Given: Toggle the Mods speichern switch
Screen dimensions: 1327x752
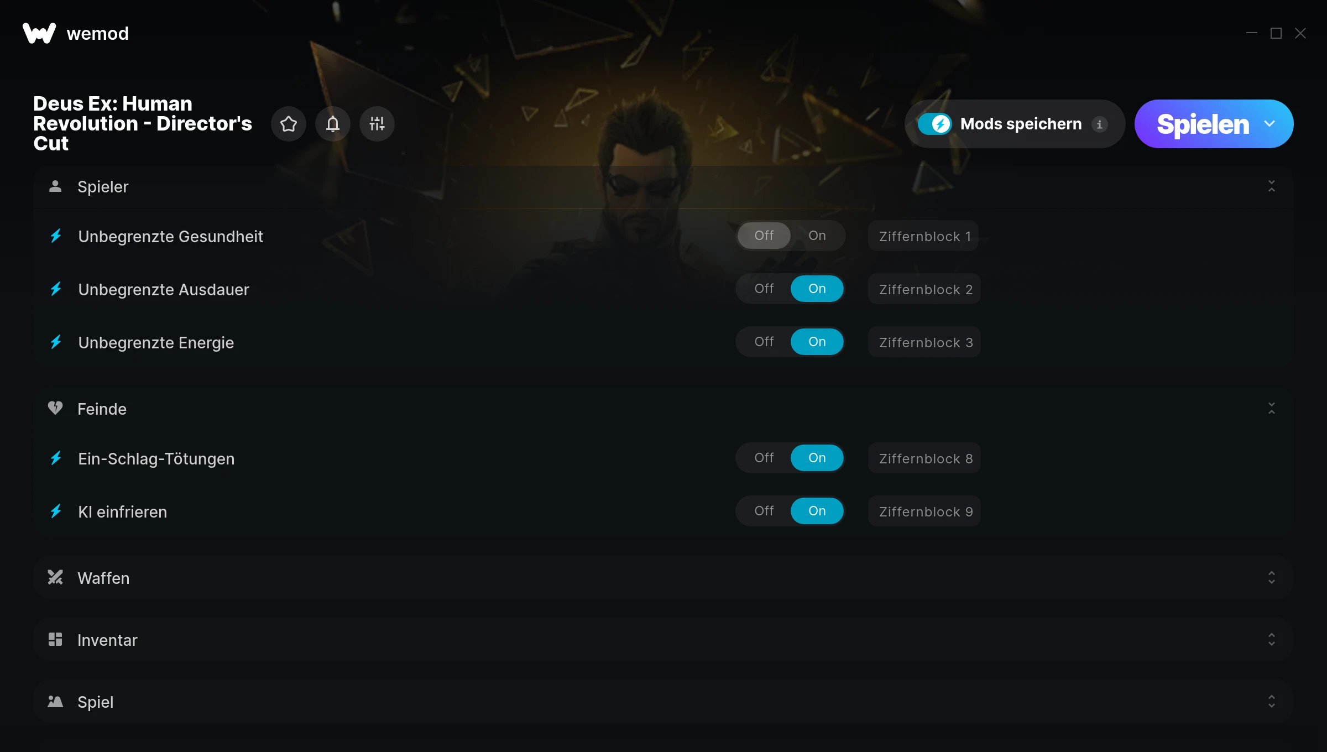Looking at the screenshot, I should point(935,124).
